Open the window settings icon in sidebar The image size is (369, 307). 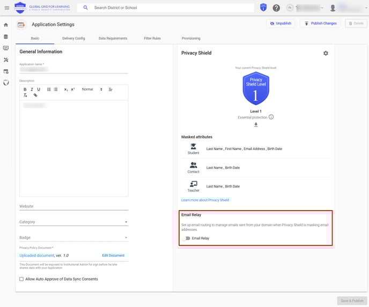pos(6,71)
